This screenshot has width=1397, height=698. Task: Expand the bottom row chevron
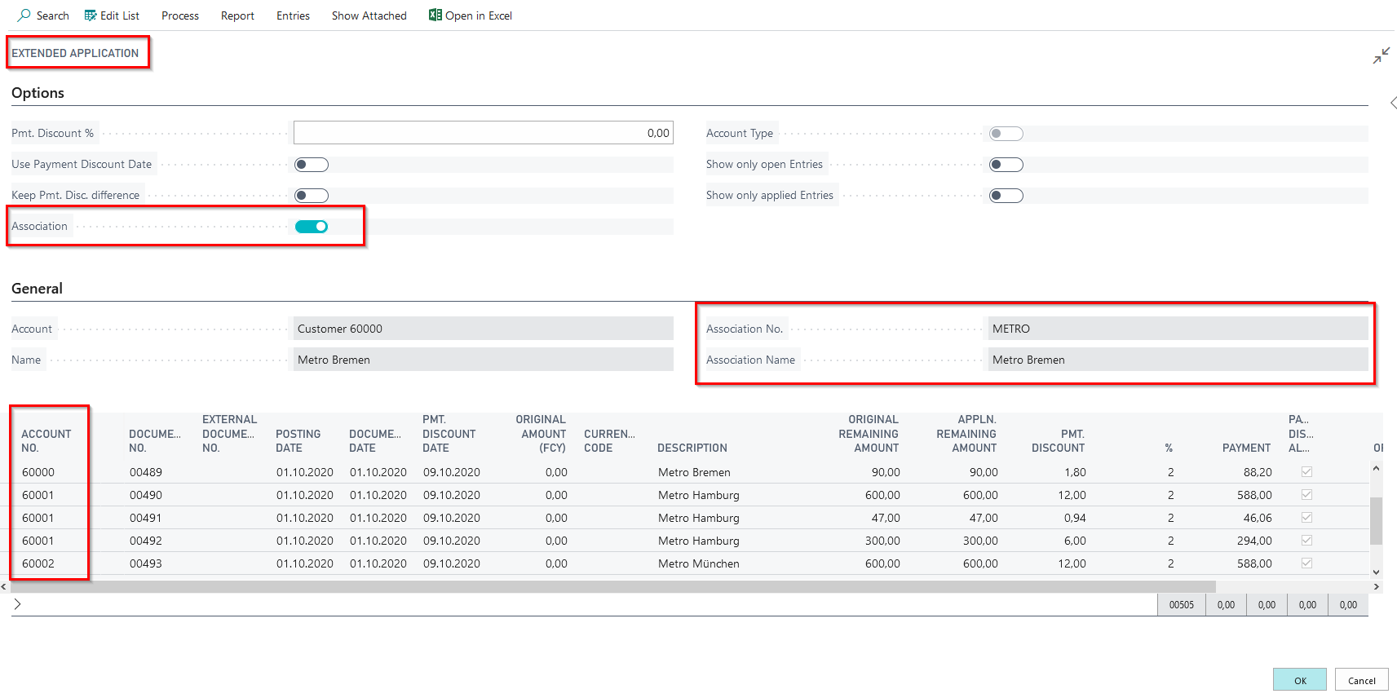point(17,604)
